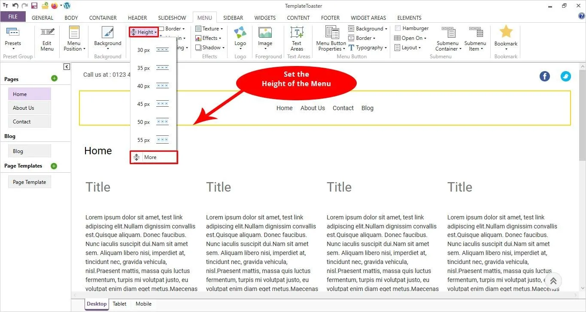
Task: Click the Facebook icon in preview
Action: point(544,76)
